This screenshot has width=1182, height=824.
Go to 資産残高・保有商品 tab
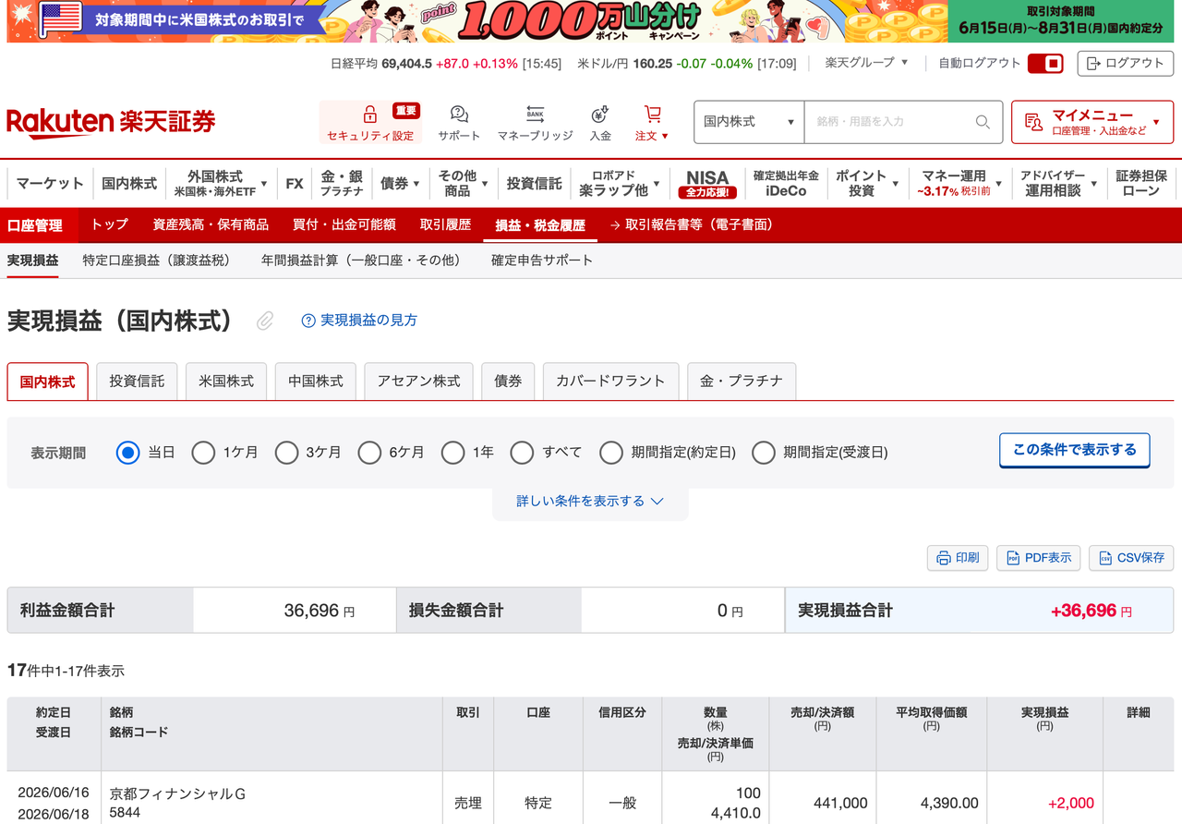[211, 224]
